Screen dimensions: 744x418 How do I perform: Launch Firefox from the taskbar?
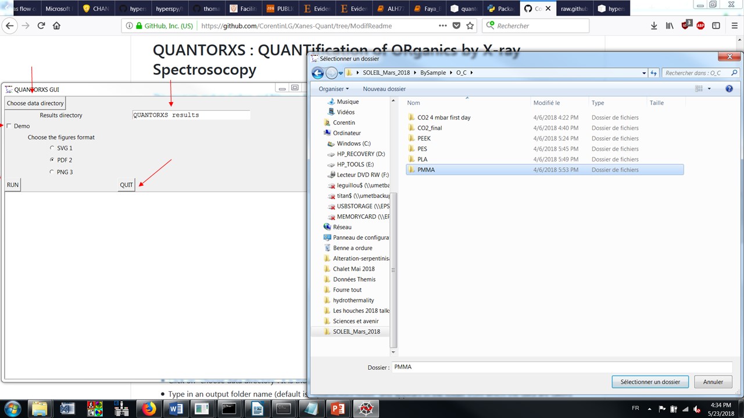point(150,408)
